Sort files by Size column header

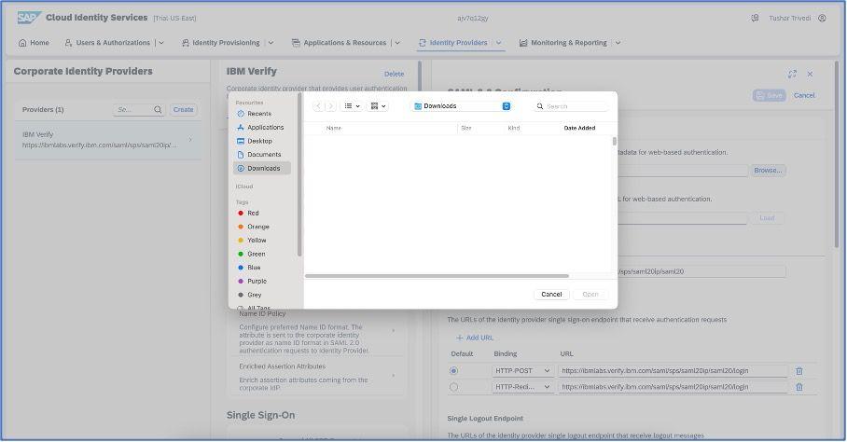(x=466, y=128)
